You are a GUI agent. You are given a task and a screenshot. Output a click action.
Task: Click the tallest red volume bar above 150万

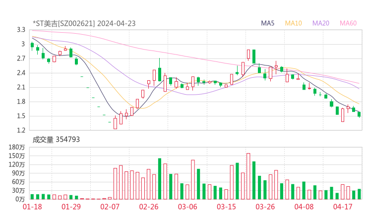point(248,176)
